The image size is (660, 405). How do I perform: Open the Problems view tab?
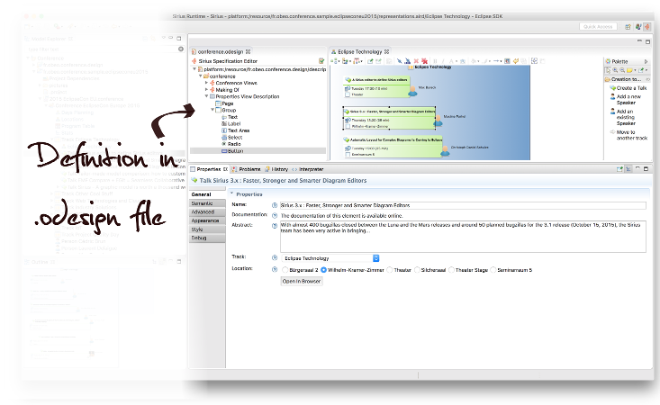pyautogui.click(x=247, y=169)
